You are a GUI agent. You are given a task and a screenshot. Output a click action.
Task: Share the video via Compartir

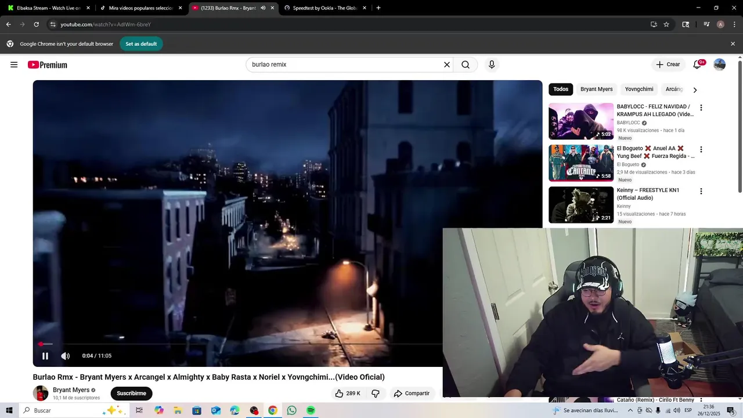tap(412, 393)
